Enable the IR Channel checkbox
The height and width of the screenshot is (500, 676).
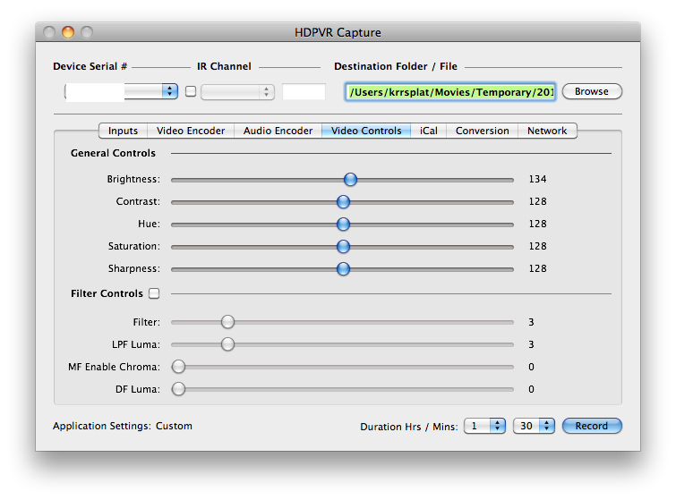pos(191,91)
